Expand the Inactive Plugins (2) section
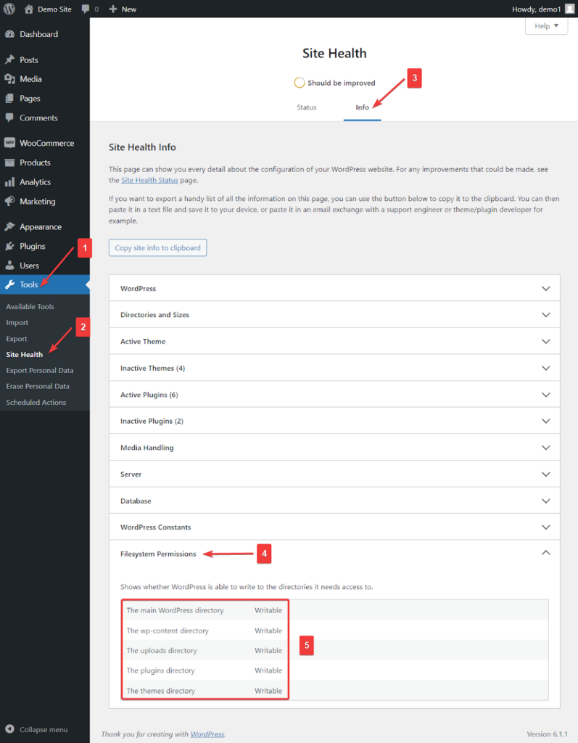Viewport: 578px width, 743px height. click(x=334, y=421)
